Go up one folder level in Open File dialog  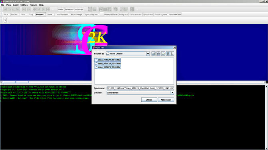[x=153, y=54]
